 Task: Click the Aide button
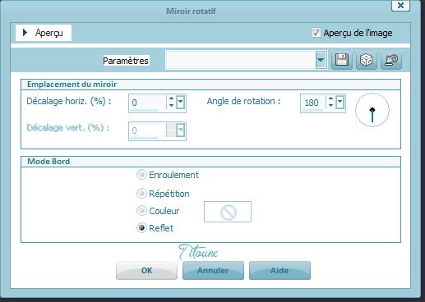point(279,270)
